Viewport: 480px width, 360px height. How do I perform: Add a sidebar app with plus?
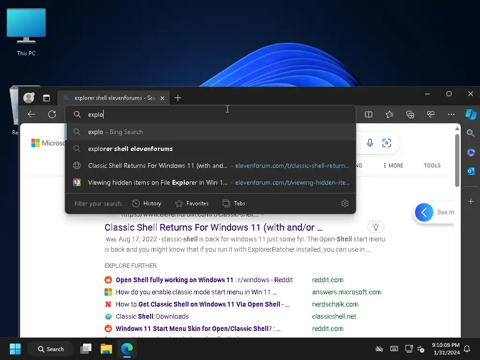(x=471, y=202)
